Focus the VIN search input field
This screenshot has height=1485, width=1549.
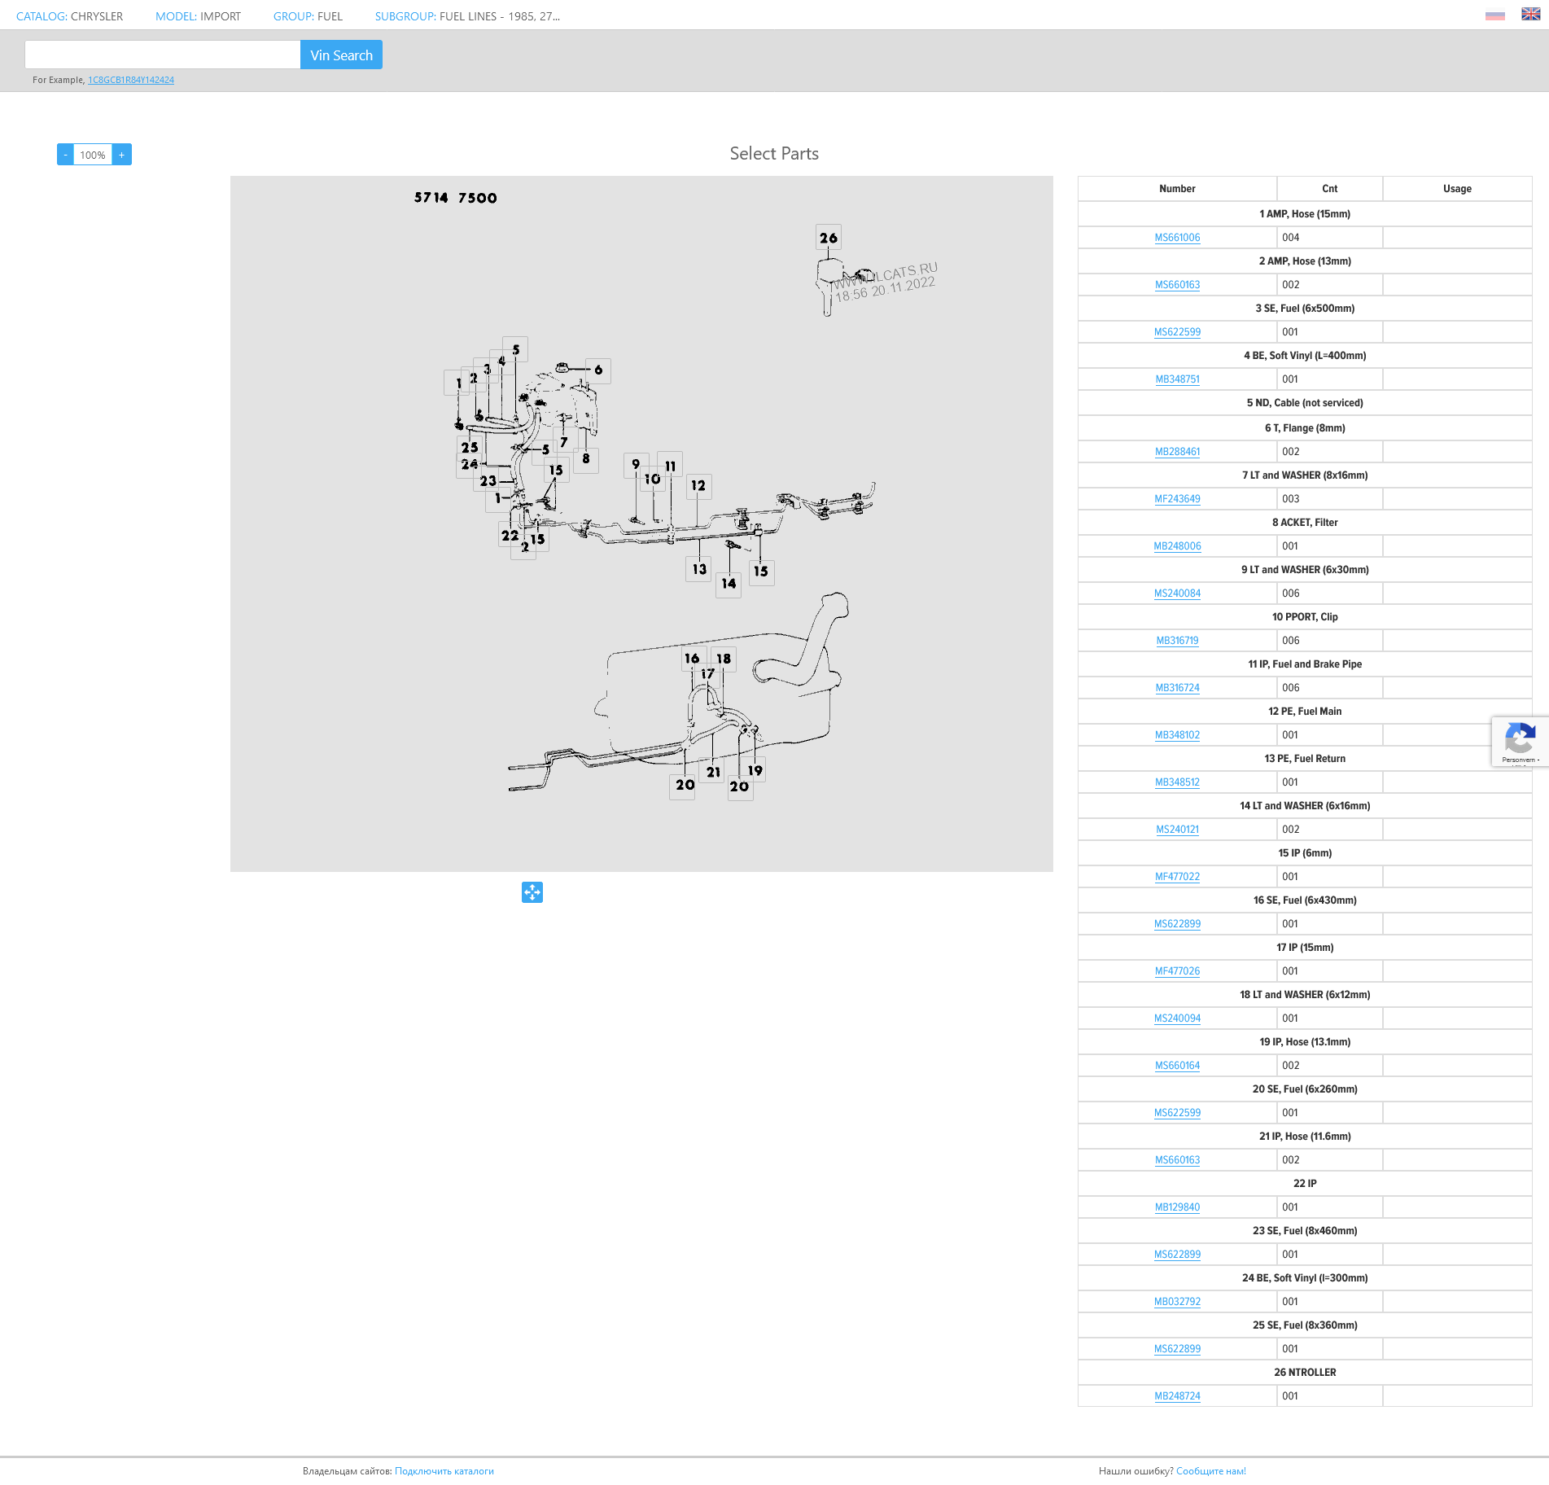(x=163, y=55)
